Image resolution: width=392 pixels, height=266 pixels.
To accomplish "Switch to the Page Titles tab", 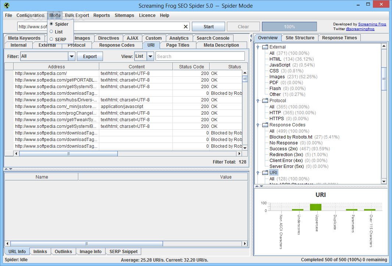I will click(178, 45).
